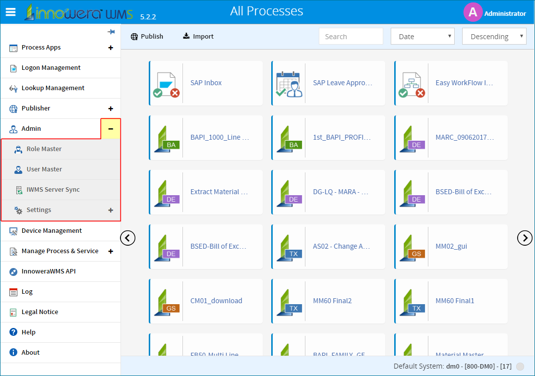
Task: Expand the Settings submenu plus
Action: (x=111, y=211)
